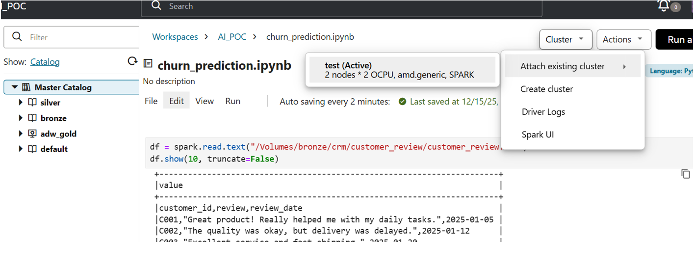Screen dimensions: 694x272
Task: Choose Create cluster from menu
Action: coord(546,89)
